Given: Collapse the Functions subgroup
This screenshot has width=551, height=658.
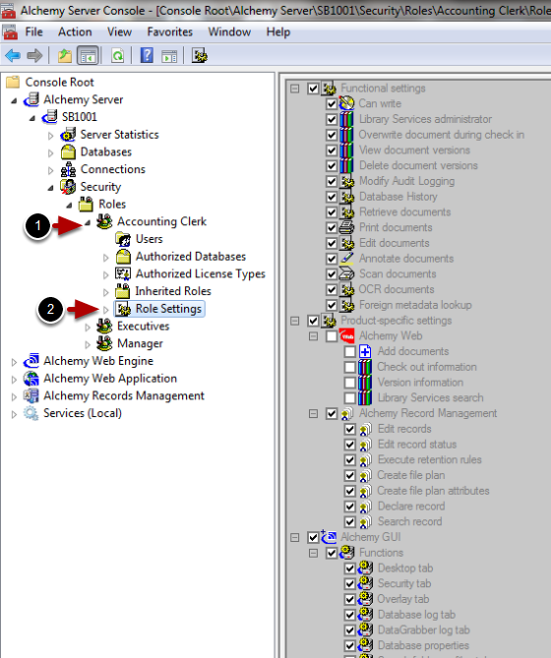Looking at the screenshot, I should tap(313, 553).
